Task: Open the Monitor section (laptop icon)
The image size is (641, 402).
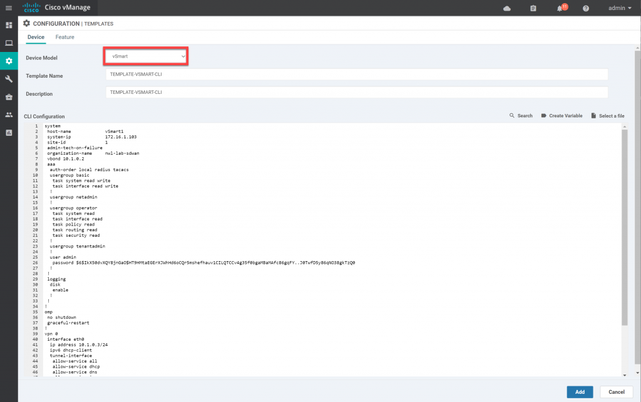Action: [x=9, y=43]
